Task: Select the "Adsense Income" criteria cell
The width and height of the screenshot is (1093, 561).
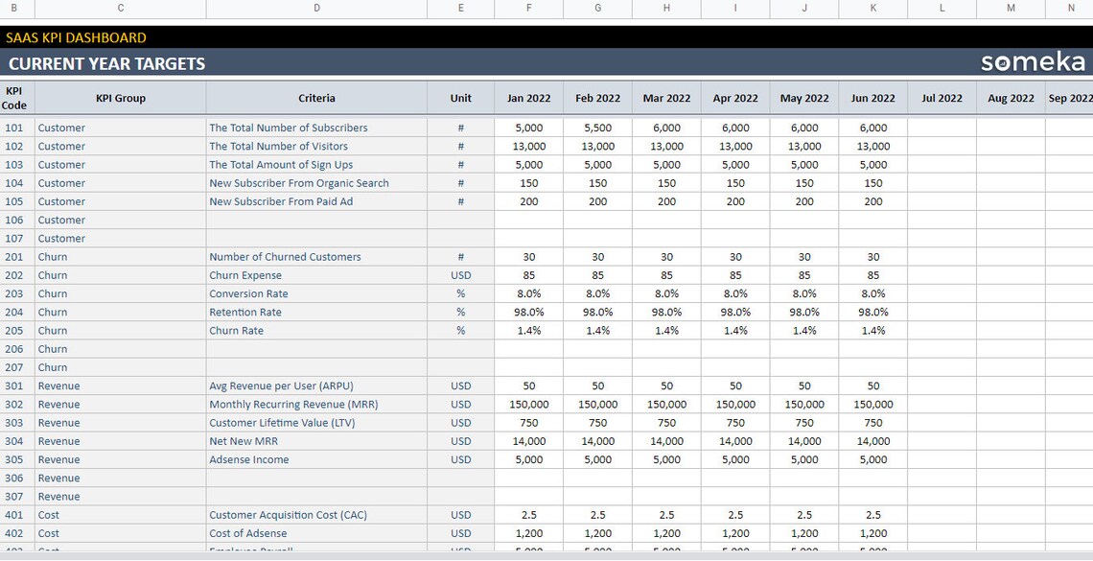Action: point(249,459)
